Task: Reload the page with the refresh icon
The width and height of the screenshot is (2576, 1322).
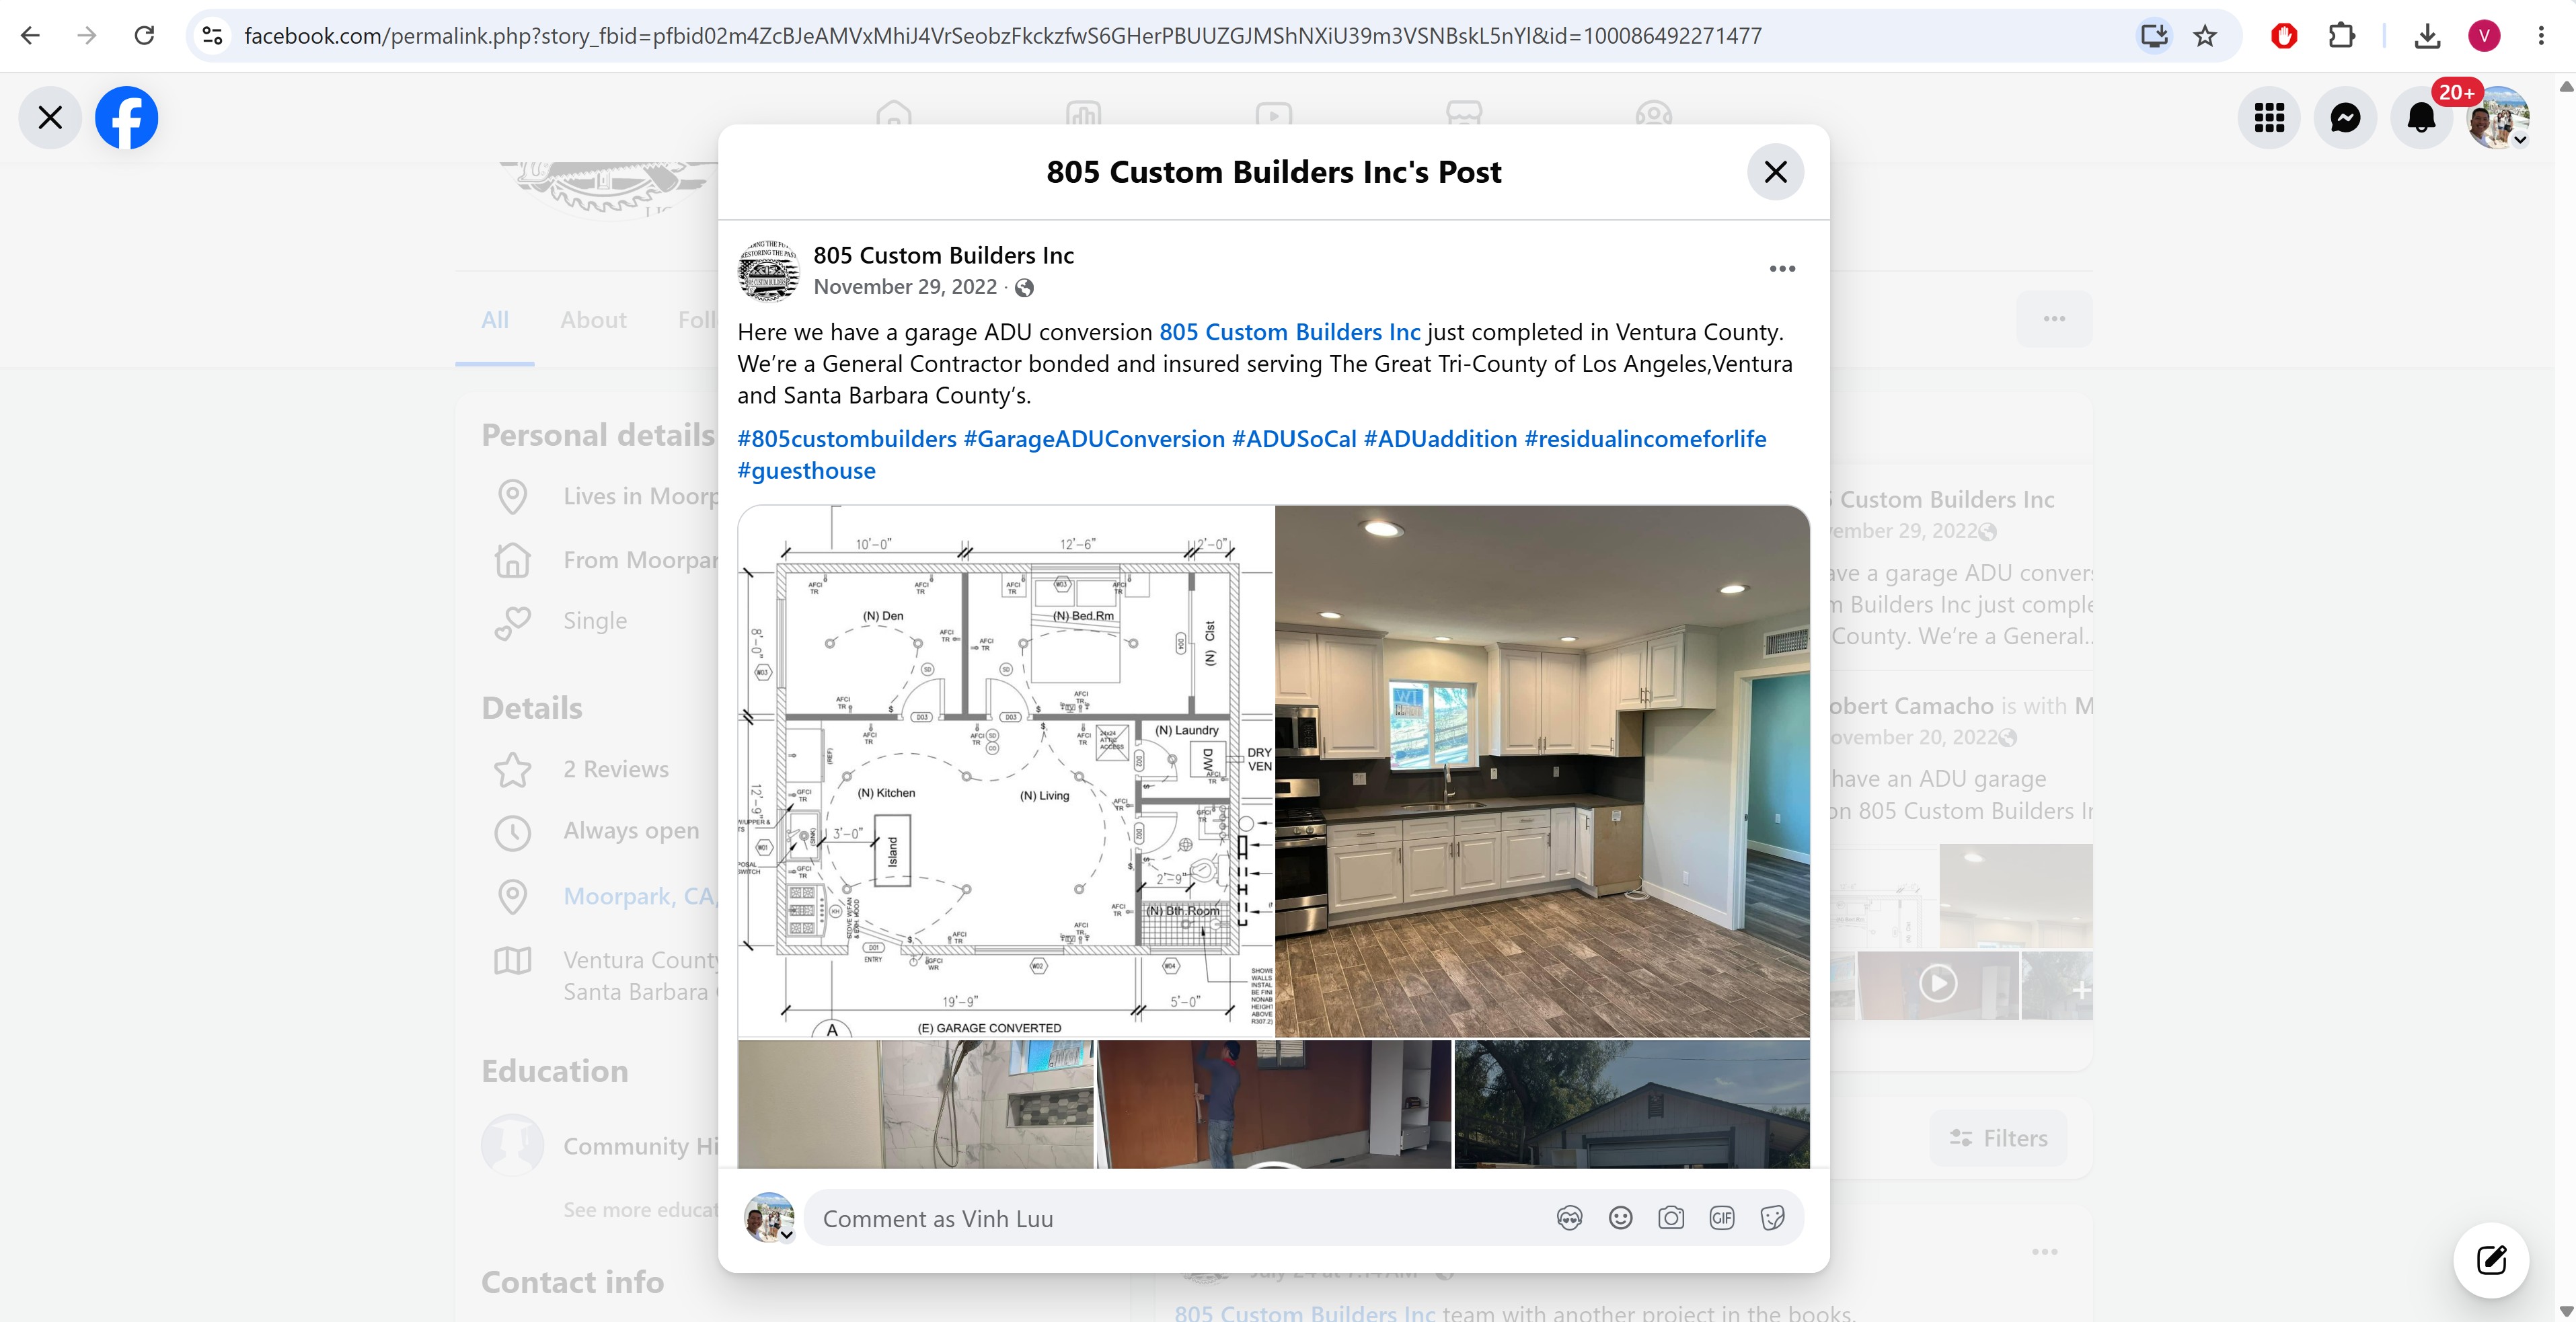Action: click(x=144, y=36)
